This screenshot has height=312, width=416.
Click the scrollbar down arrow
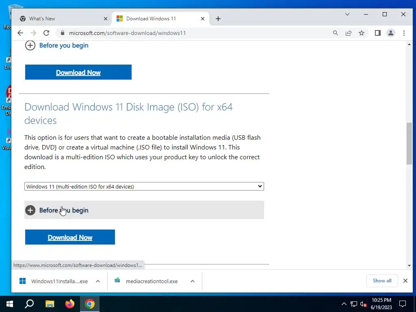coord(409,266)
